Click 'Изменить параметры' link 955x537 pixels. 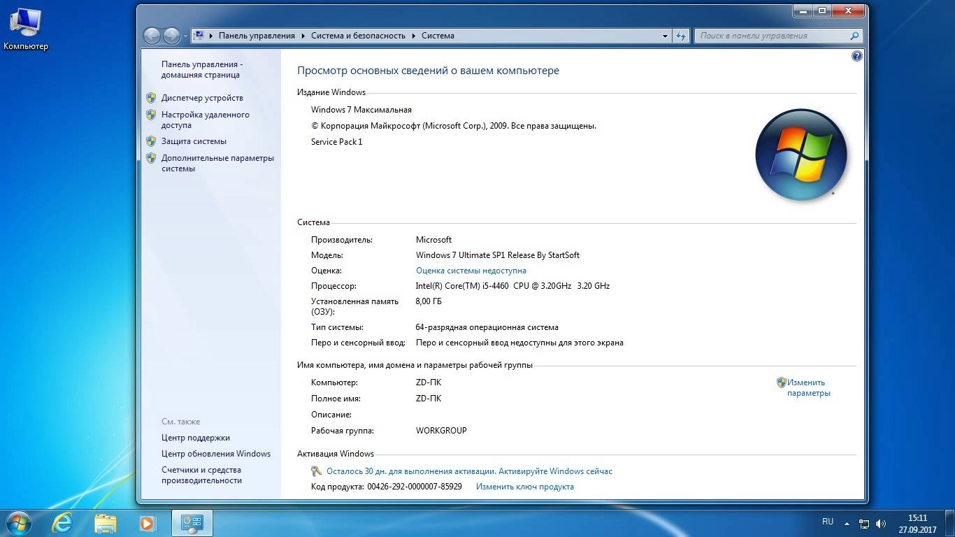[809, 387]
